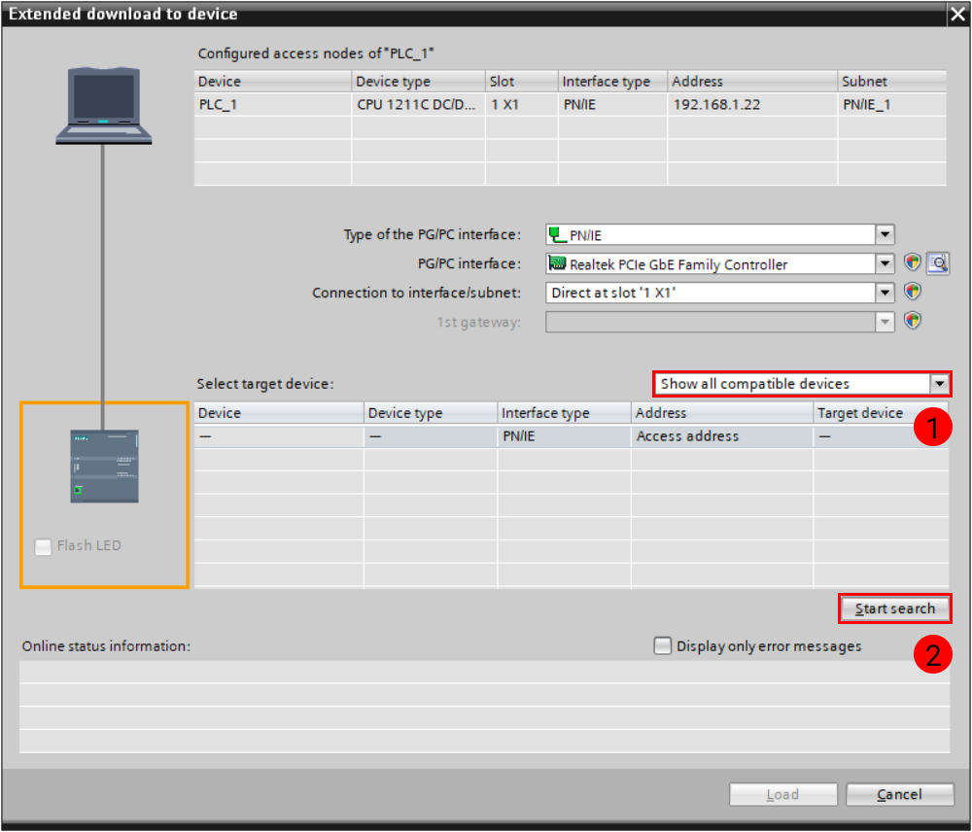Click the Subnet column header
Viewport: 972px width, 832px height.
coord(892,82)
